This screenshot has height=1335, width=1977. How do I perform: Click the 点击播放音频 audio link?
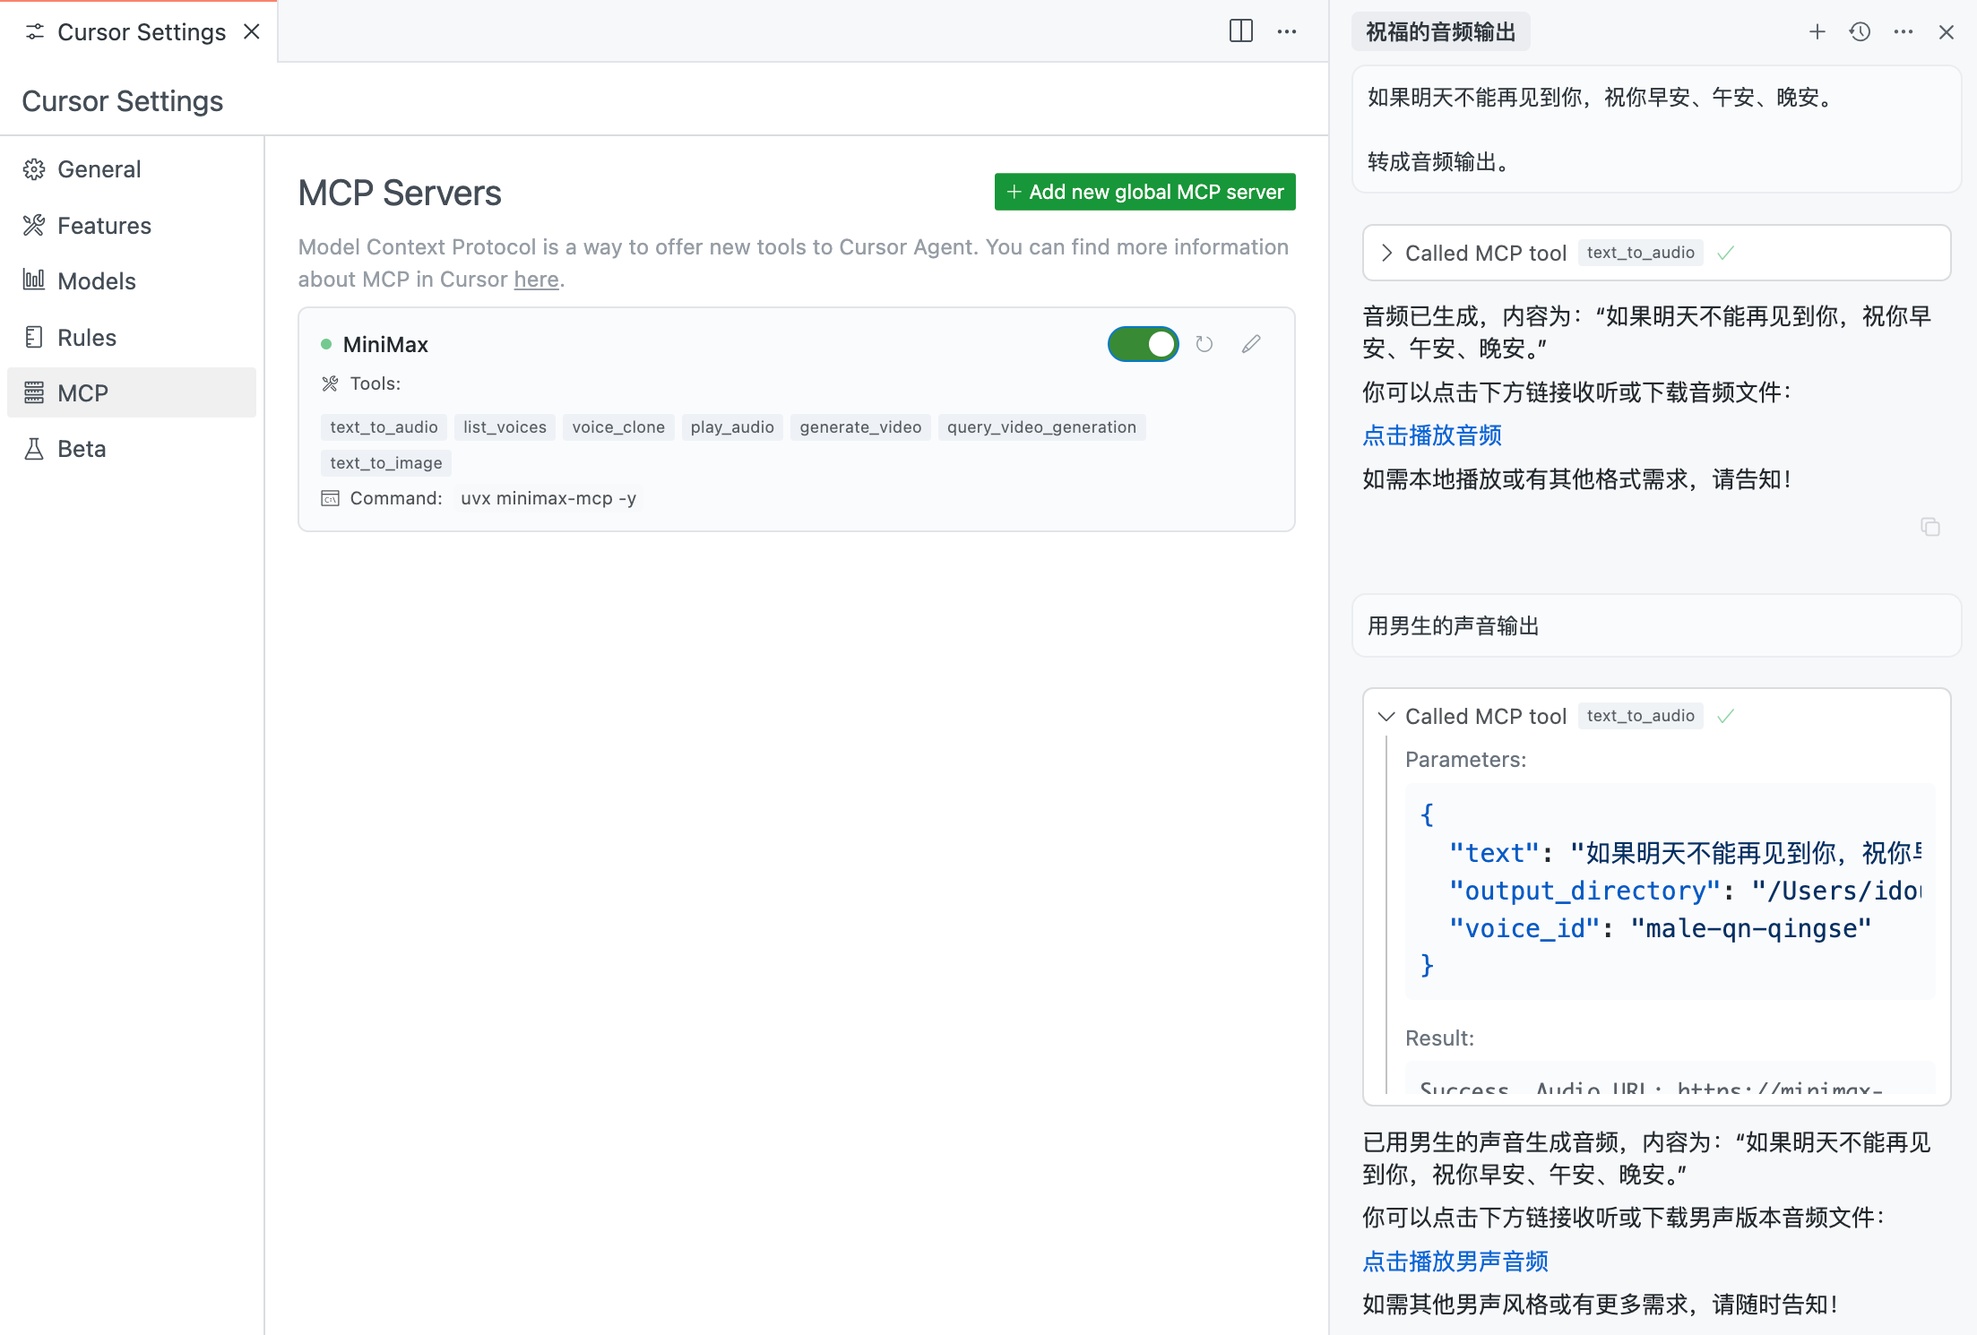[x=1431, y=435]
